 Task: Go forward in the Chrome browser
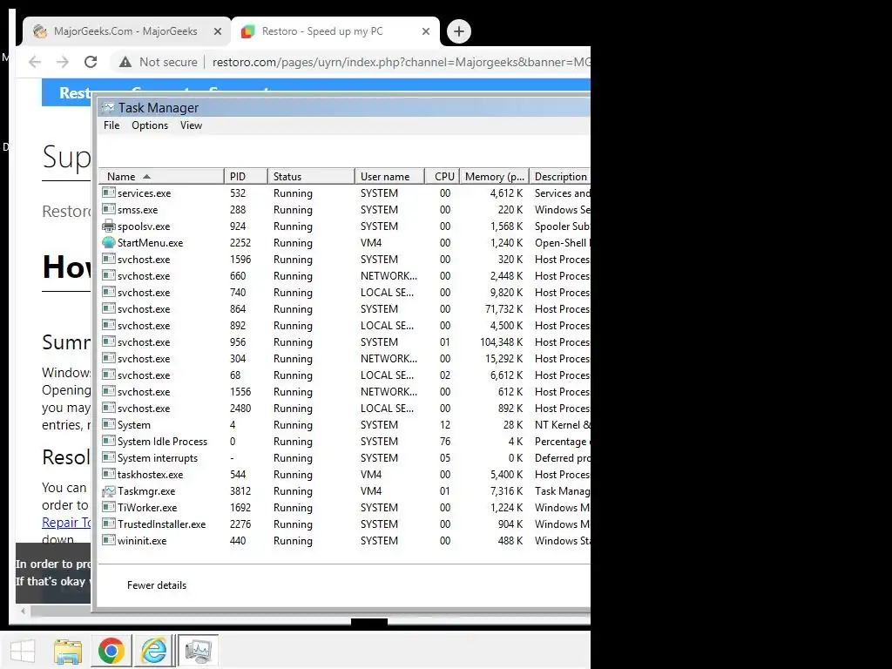tap(63, 62)
